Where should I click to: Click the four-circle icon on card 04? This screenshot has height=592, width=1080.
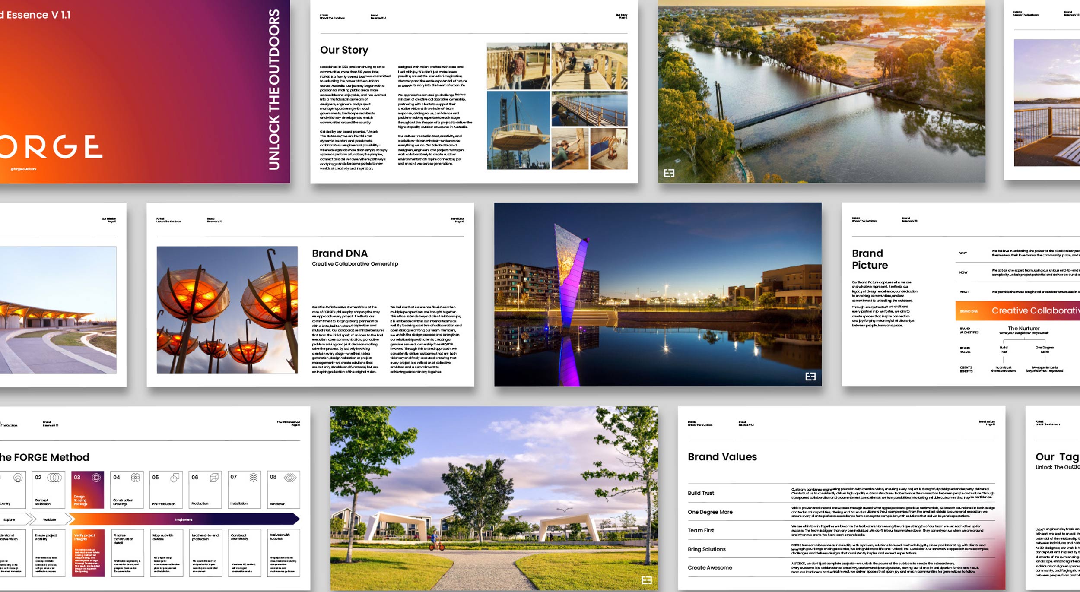pyautogui.click(x=135, y=478)
